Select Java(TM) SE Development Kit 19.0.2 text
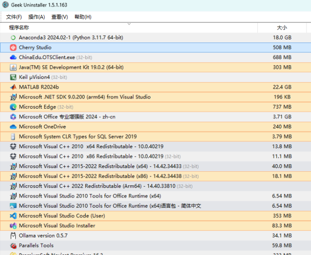The width and height of the screenshot is (311, 255). click(x=71, y=67)
